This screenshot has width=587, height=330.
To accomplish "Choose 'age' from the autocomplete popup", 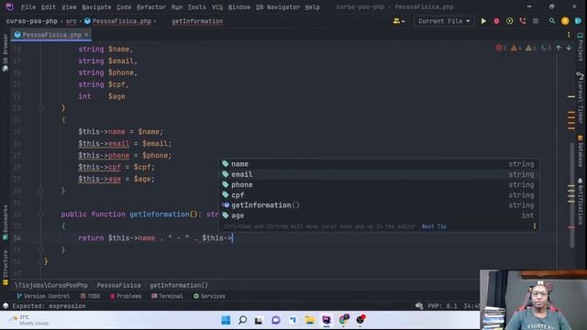I will [x=379, y=215].
